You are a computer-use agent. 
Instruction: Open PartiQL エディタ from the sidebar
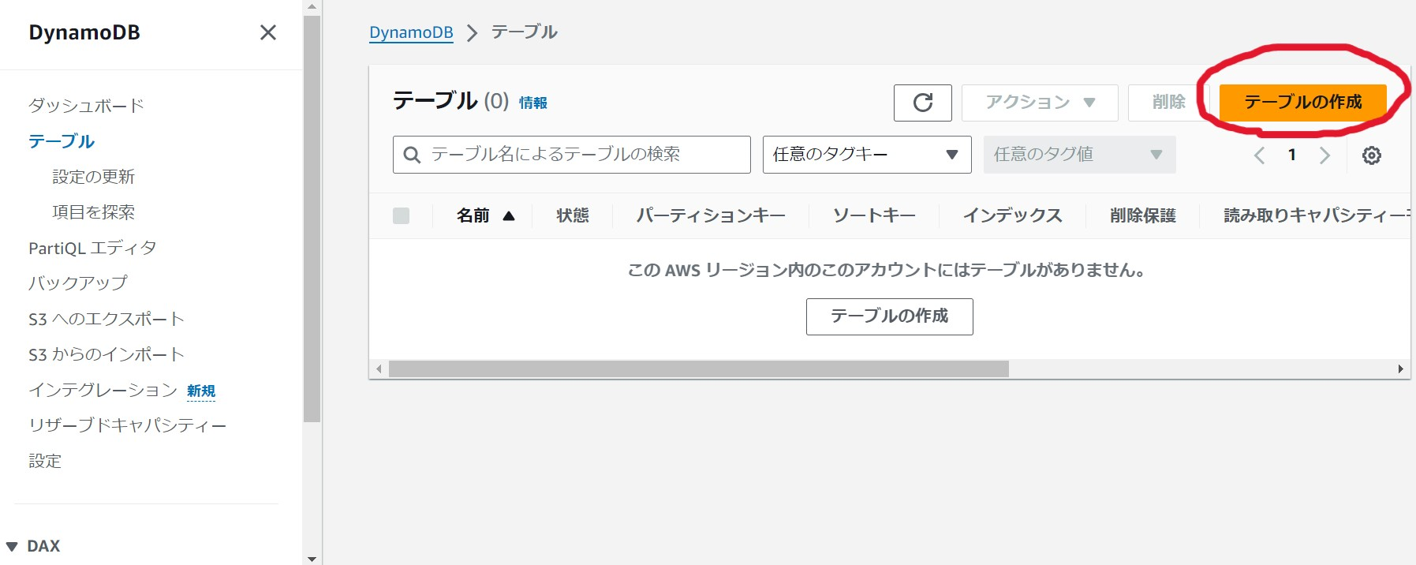pos(92,248)
